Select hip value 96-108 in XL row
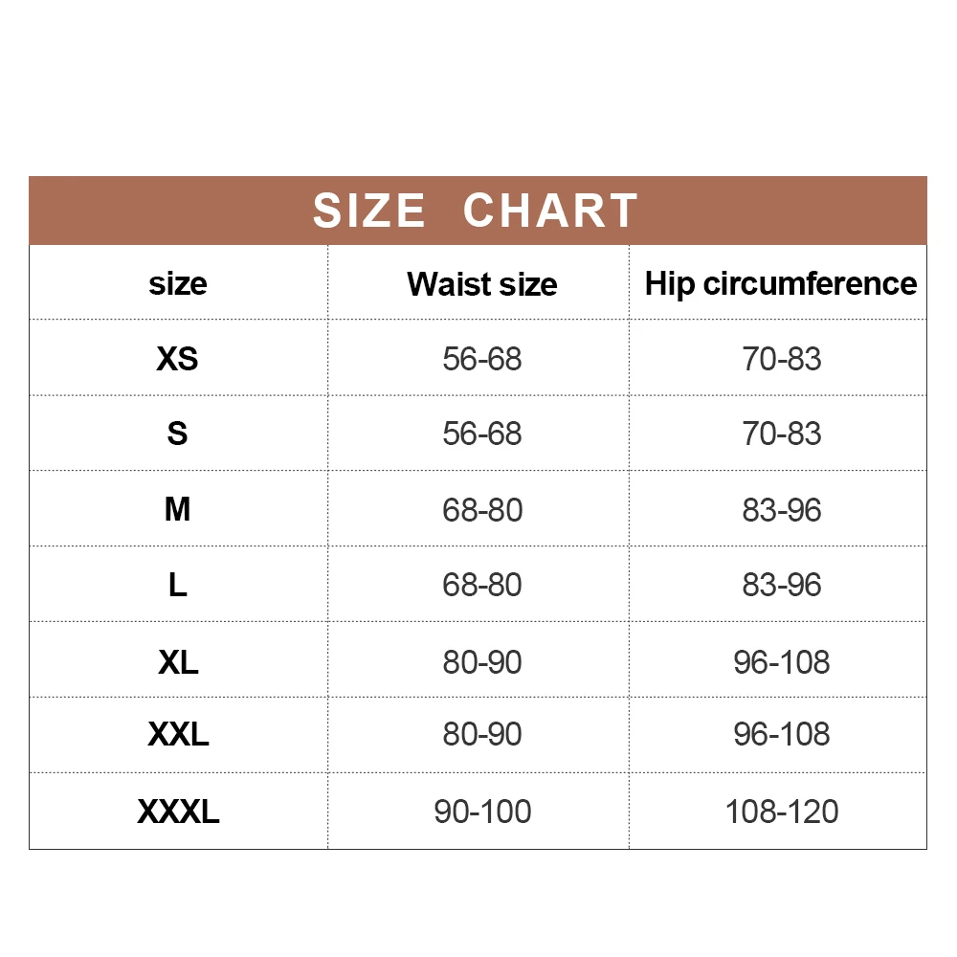The height and width of the screenshot is (957, 957). (781, 662)
